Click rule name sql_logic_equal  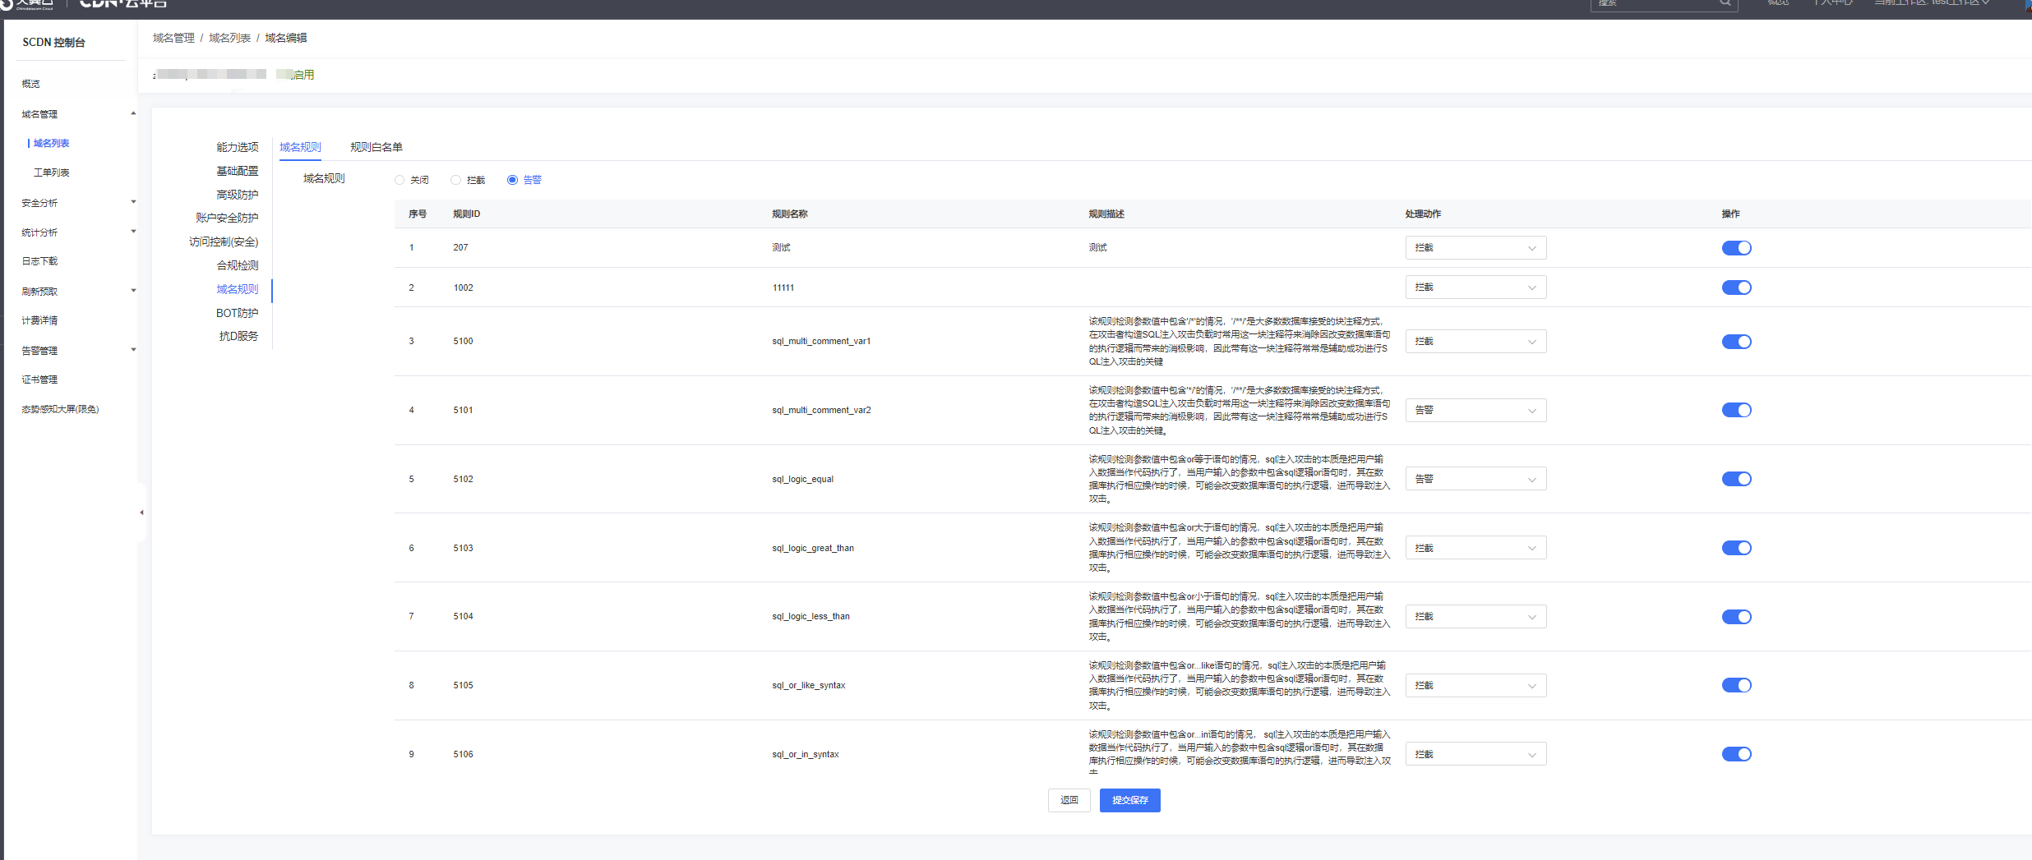[803, 479]
